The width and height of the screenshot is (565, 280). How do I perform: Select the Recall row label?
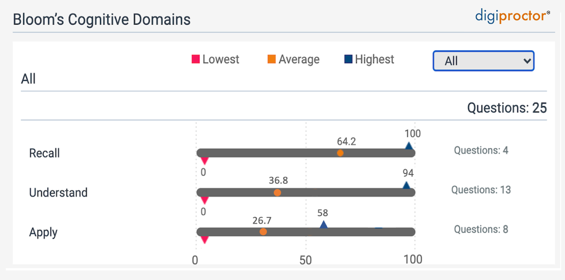(45, 153)
